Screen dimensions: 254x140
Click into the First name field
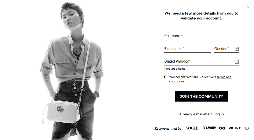(188, 49)
